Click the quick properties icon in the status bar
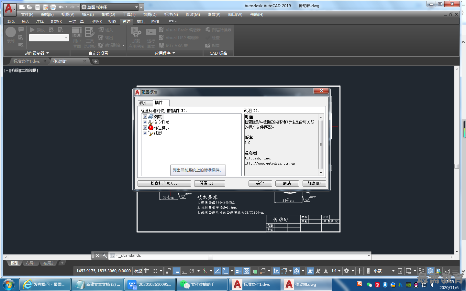The width and height of the screenshot is (466, 291). click(400, 271)
